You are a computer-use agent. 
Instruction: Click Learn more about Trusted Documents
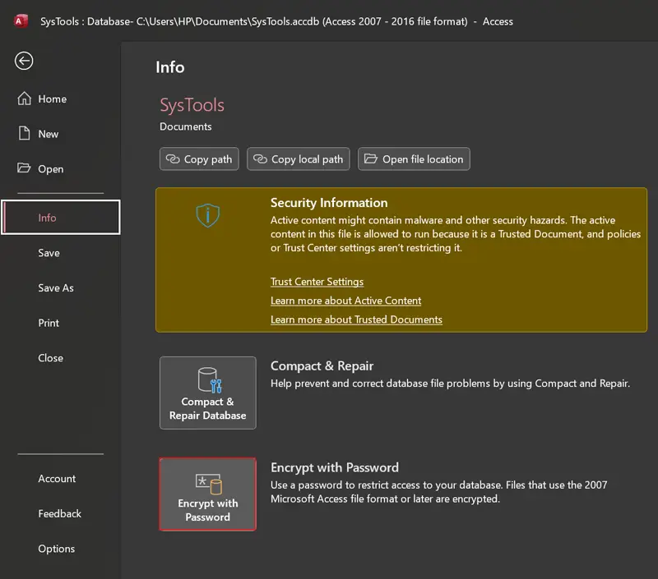pyautogui.click(x=356, y=319)
